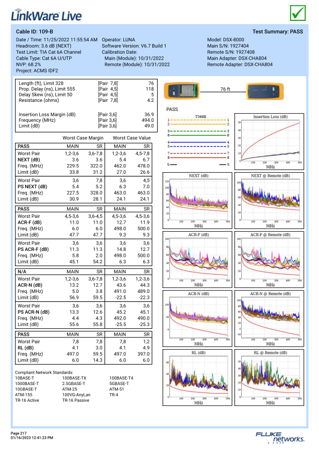
Task: Open the ACR-N (dB) graph
Action: (x=197, y=319)
